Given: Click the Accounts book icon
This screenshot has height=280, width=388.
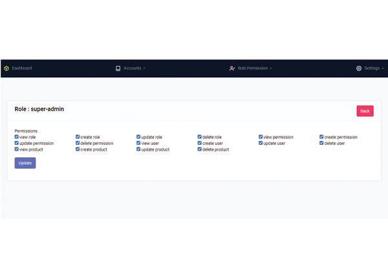Looking at the screenshot, I should click(118, 68).
